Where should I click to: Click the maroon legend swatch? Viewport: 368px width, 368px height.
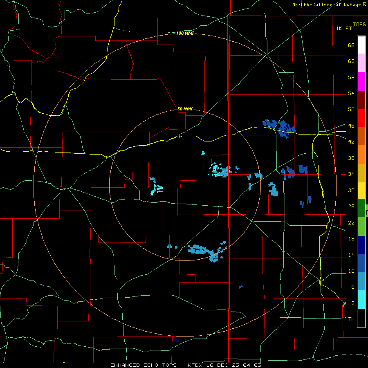click(361, 100)
